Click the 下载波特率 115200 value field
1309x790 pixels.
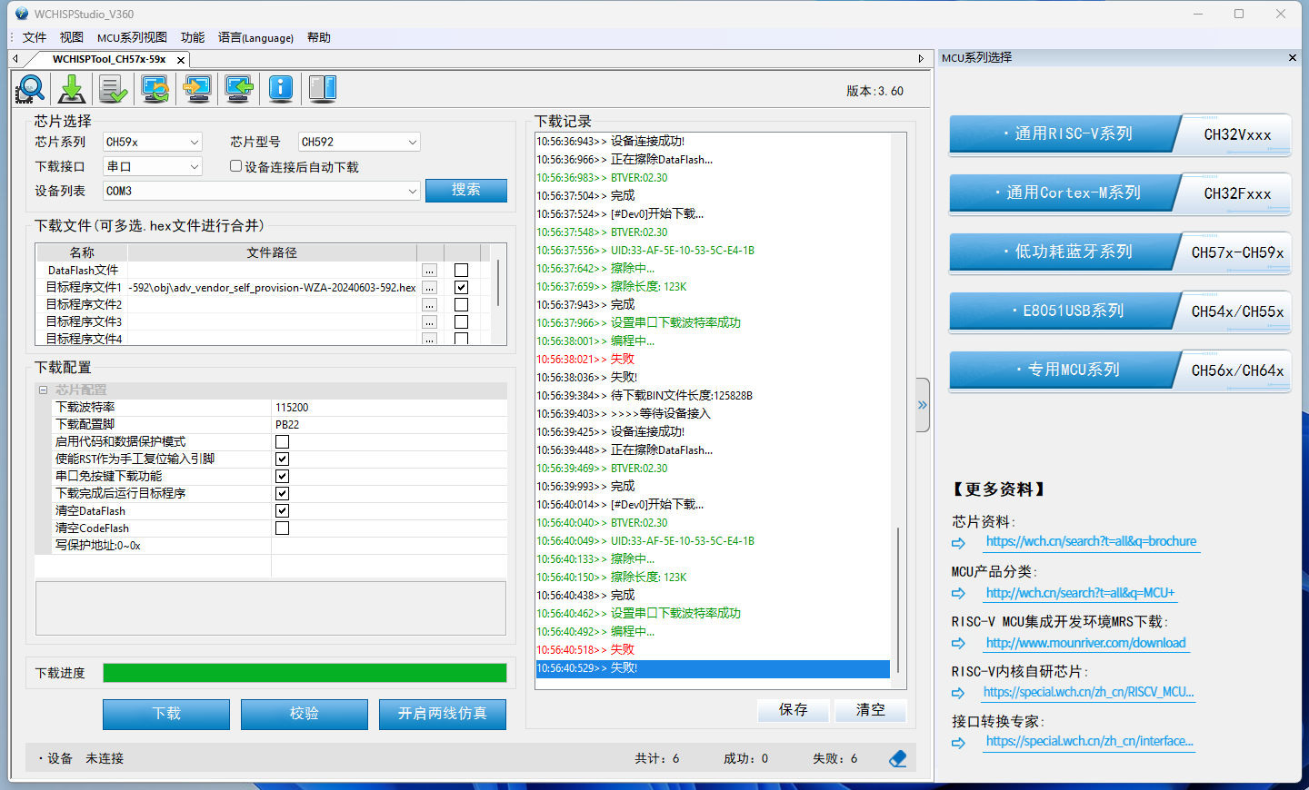389,407
